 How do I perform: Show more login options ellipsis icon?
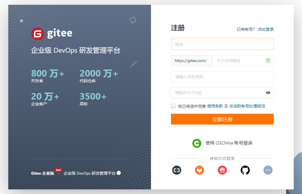tap(268, 170)
